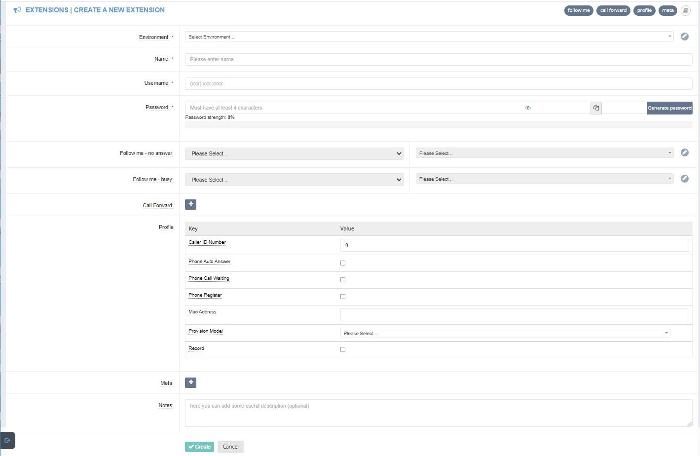Click the password strength progress bar
The image size is (700, 456).
[x=439, y=124]
